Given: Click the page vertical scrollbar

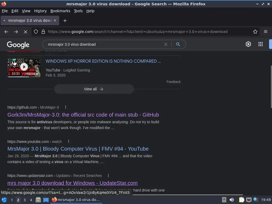Looking at the screenshot, I should pyautogui.click(x=271, y=87).
